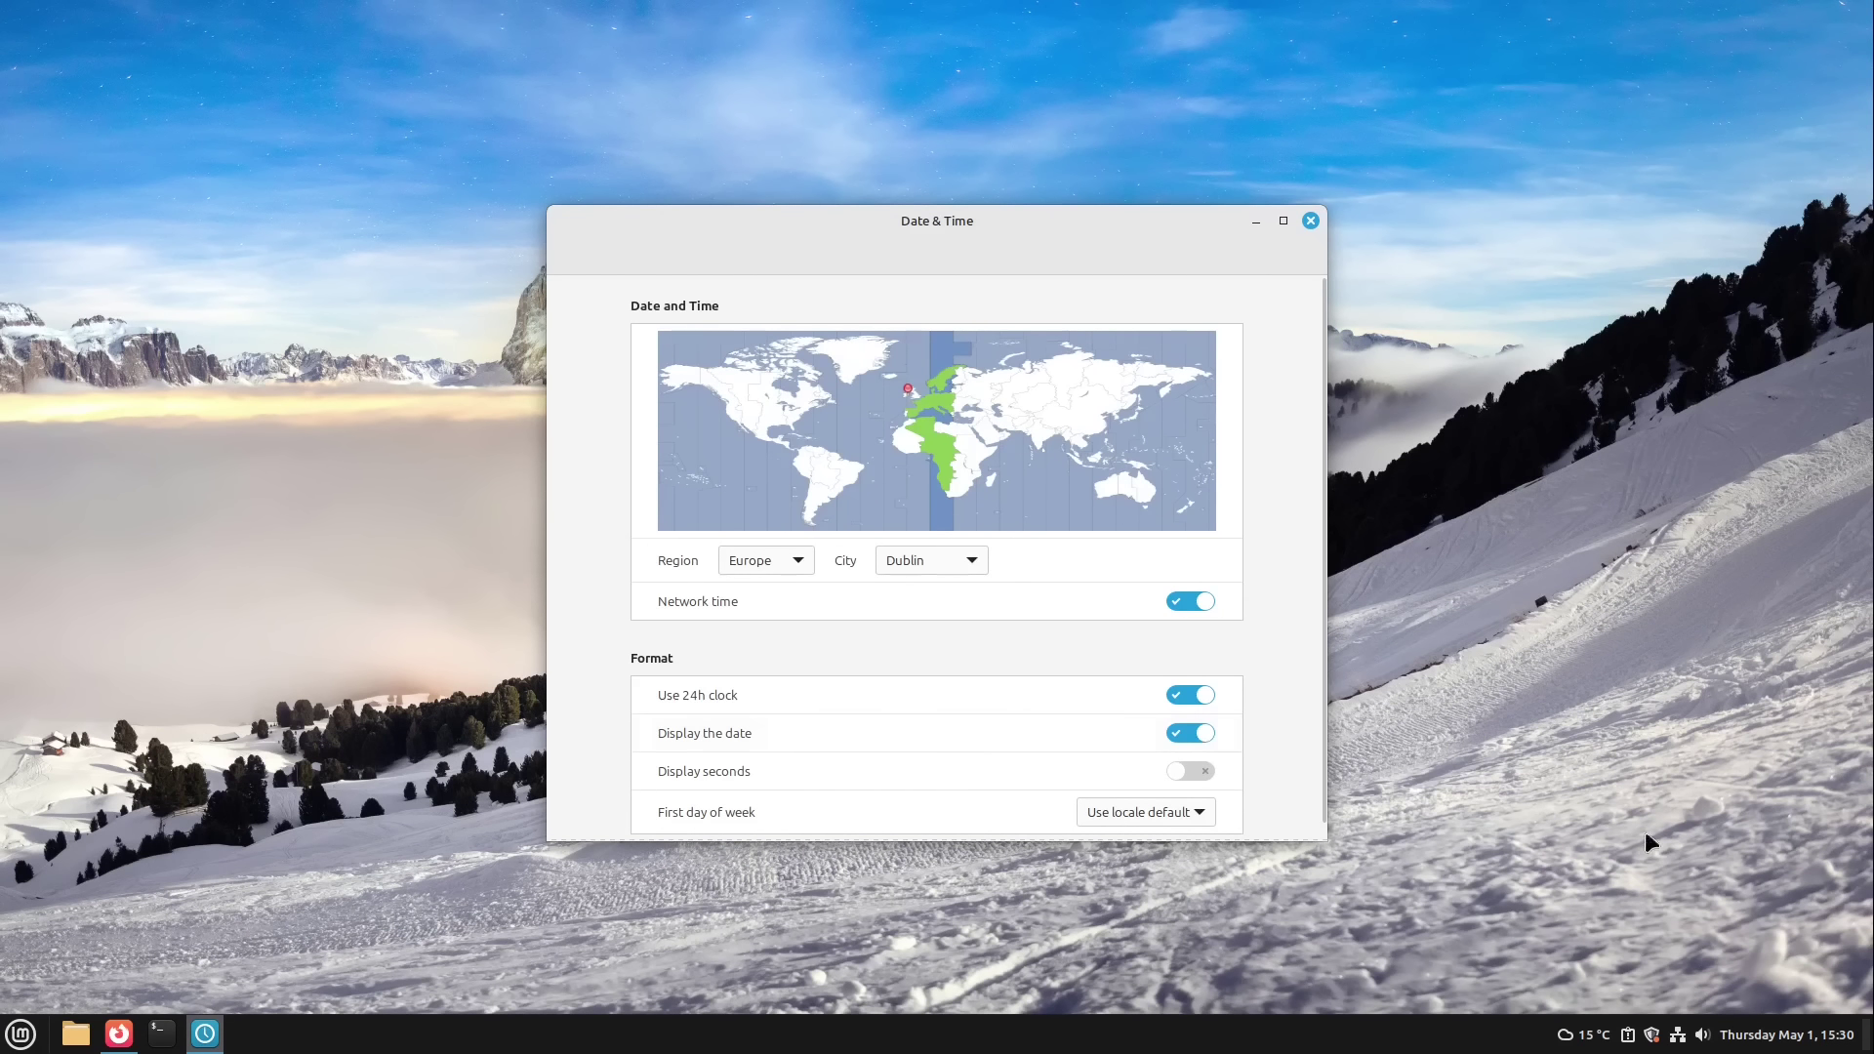Image resolution: width=1874 pixels, height=1054 pixels.
Task: Click the weather cloud icon in system tray
Action: pos(1566,1034)
